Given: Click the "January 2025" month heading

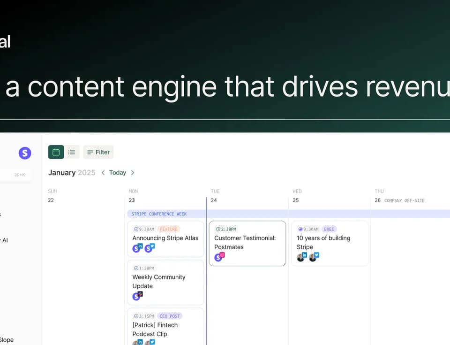Looking at the screenshot, I should click(x=72, y=173).
